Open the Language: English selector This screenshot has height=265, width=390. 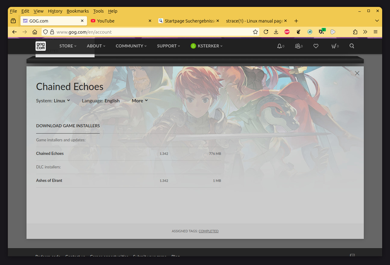101,101
